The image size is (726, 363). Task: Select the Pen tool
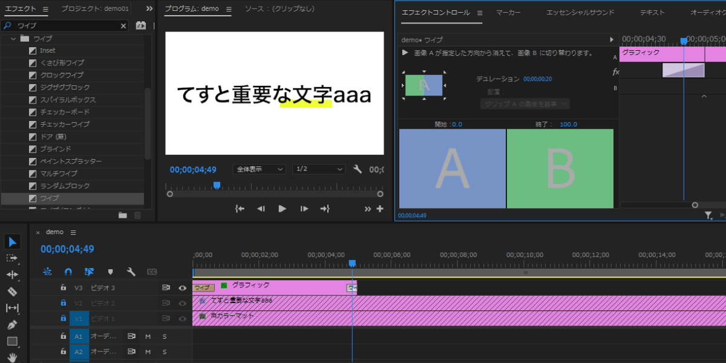tap(12, 325)
